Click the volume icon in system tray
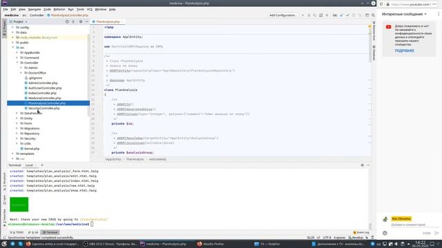Image resolution: width=442 pixels, height=248 pixels. pos(396,244)
